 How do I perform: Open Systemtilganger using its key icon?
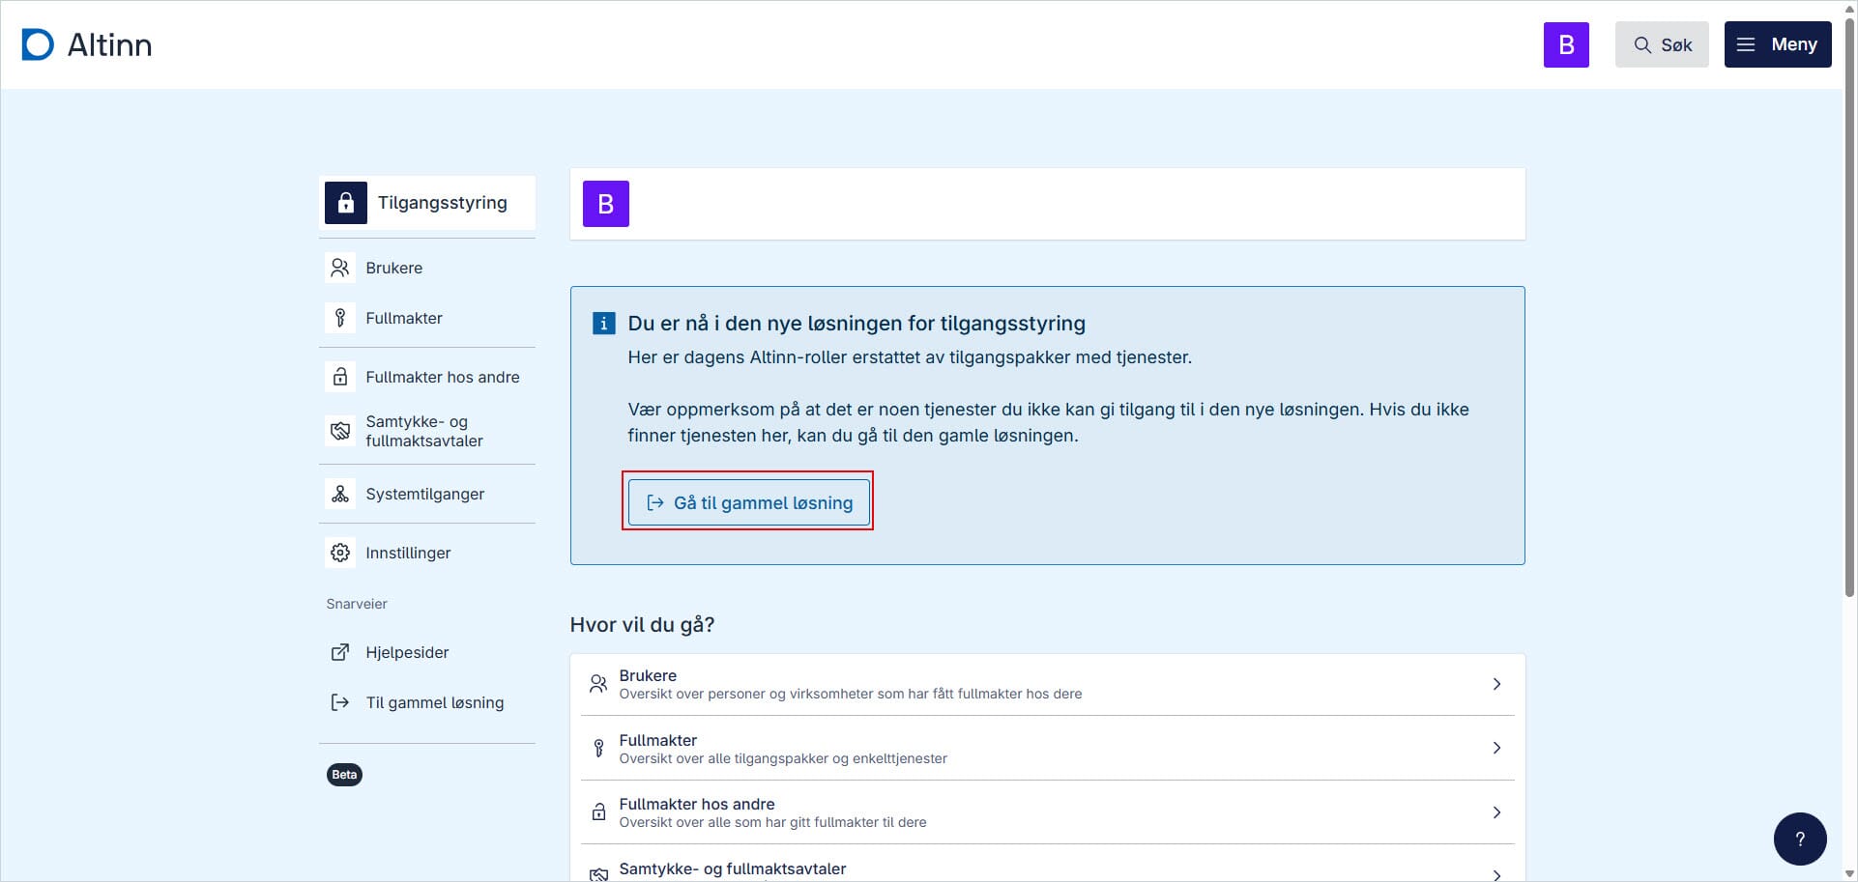339,494
